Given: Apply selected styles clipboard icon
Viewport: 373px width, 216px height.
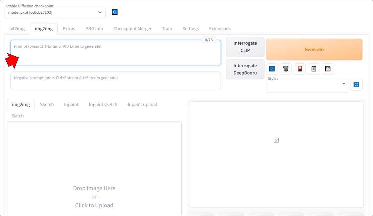Looking at the screenshot, I should click(314, 69).
